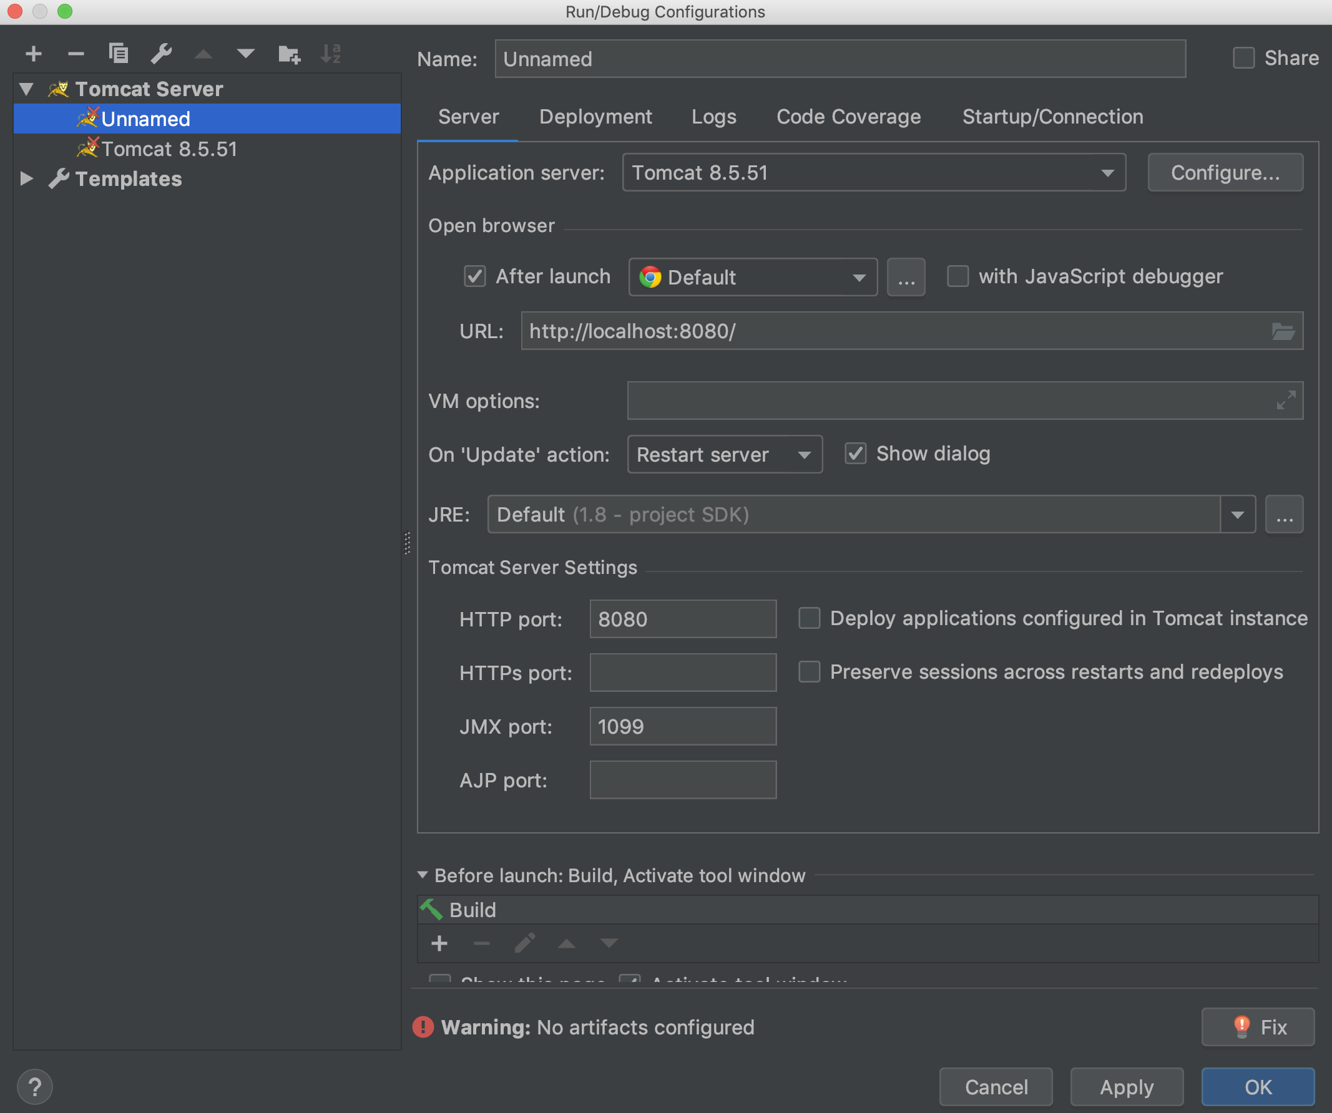
Task: Click the folder browse icon in the URL field
Action: coord(1283,331)
